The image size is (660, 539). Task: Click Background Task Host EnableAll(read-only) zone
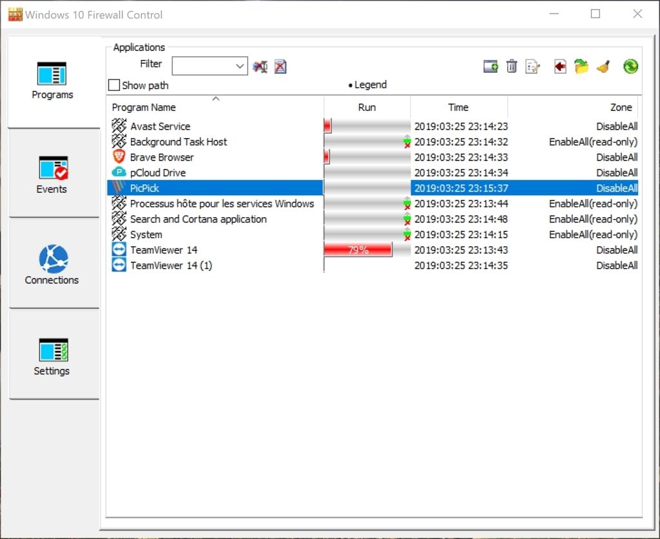click(594, 142)
